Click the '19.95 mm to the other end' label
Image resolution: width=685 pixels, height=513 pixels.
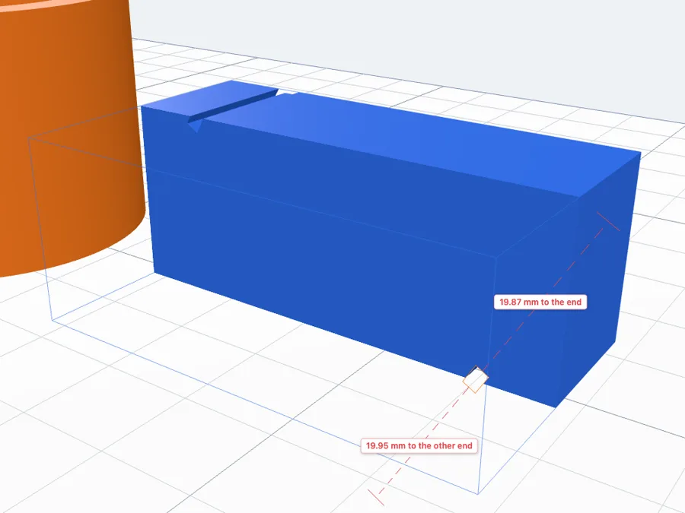tap(419, 446)
